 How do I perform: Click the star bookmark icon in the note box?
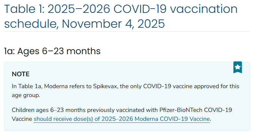point(237,67)
